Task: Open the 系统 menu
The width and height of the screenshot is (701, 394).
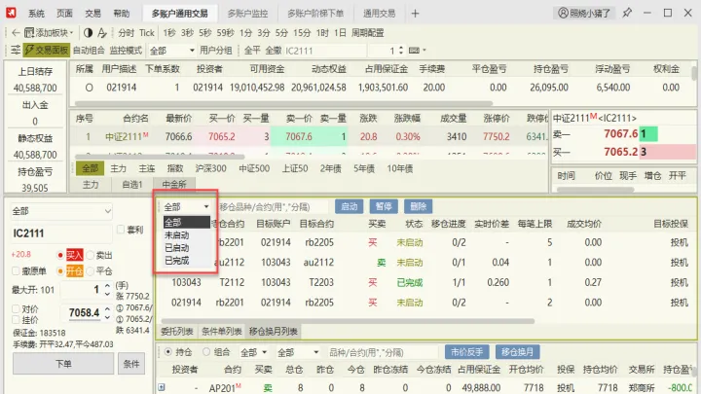Action: click(x=36, y=14)
